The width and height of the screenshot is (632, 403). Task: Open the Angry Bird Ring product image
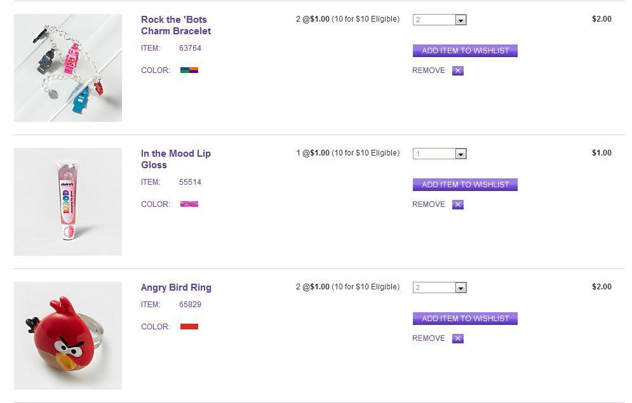pyautogui.click(x=68, y=336)
